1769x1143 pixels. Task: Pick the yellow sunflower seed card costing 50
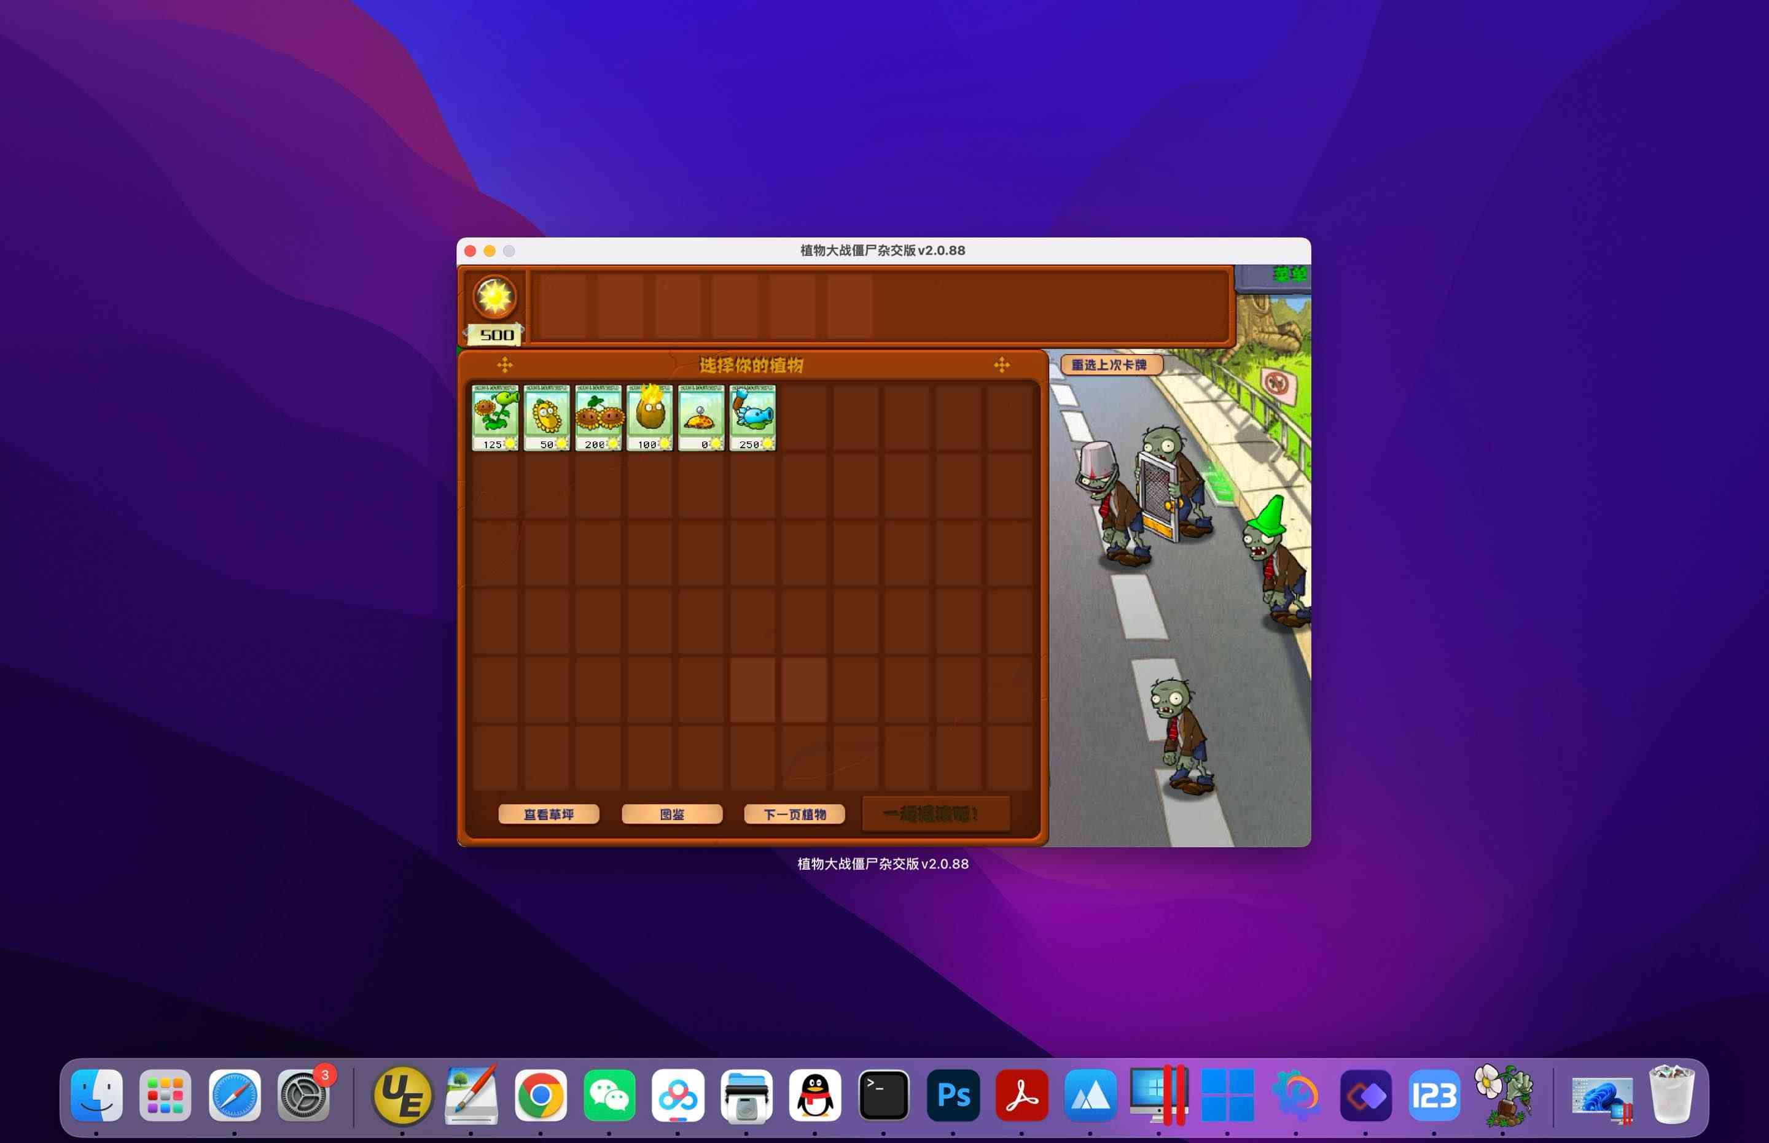click(x=547, y=417)
